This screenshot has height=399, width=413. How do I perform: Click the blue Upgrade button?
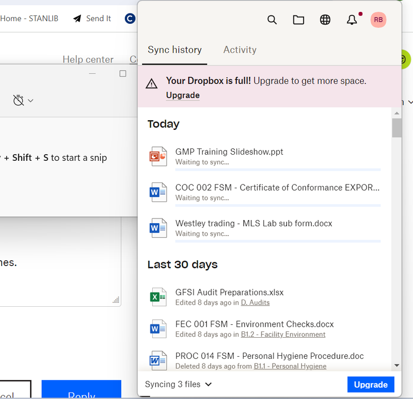[x=370, y=385]
